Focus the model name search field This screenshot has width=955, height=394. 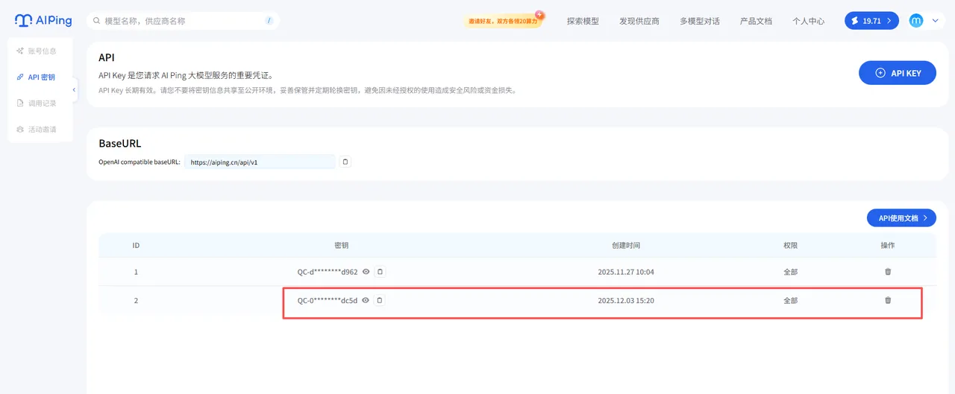[183, 21]
